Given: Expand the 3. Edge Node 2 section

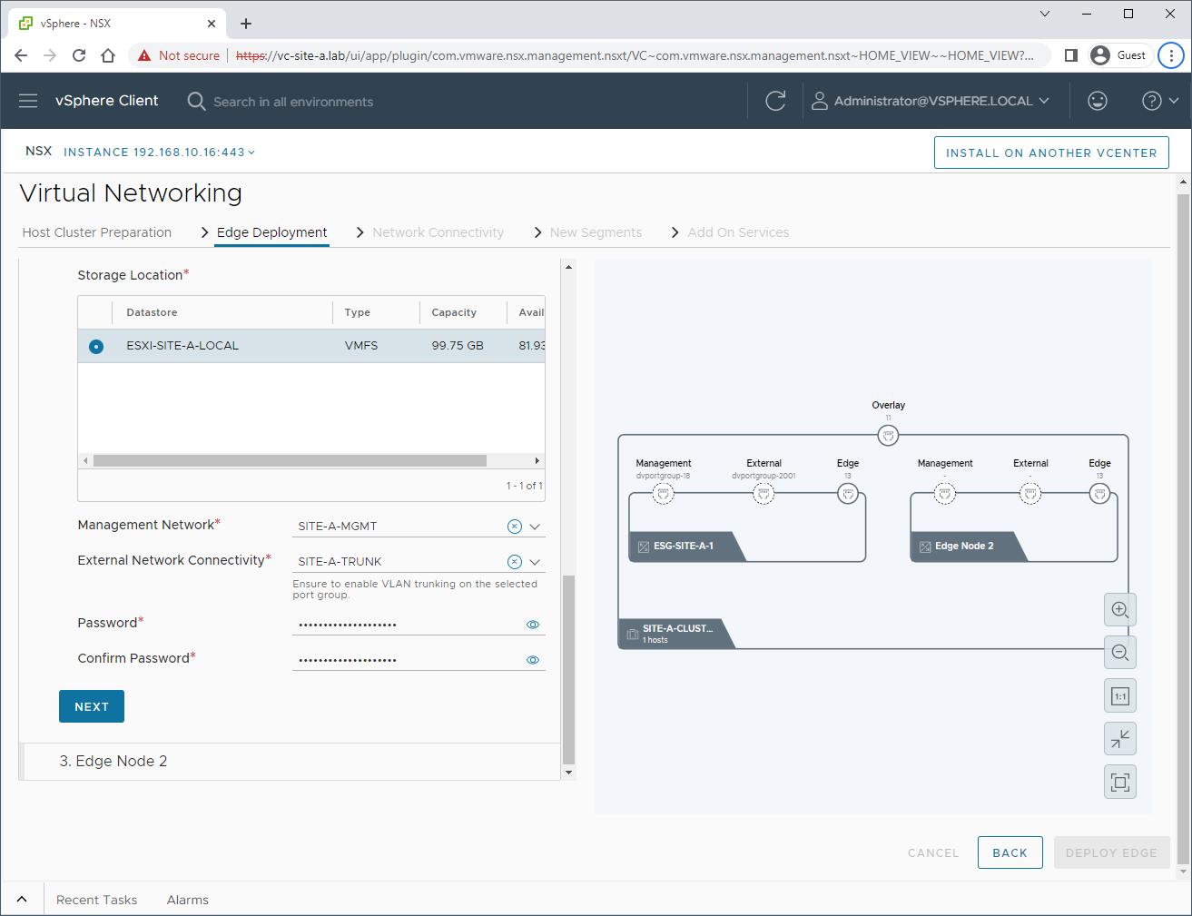Looking at the screenshot, I should coord(291,761).
